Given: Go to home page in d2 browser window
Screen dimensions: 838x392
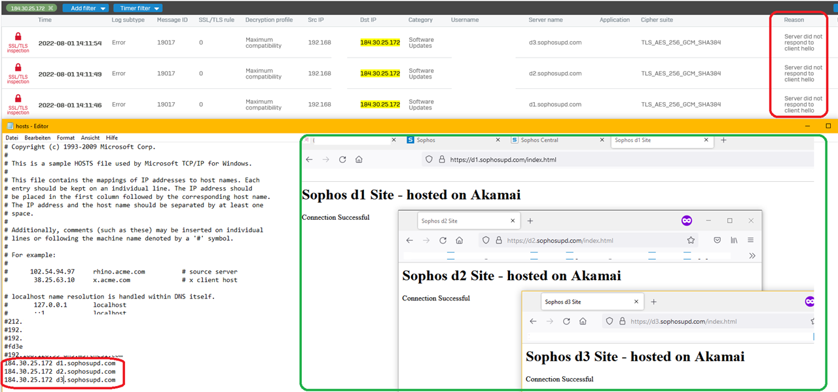Looking at the screenshot, I should tap(460, 240).
